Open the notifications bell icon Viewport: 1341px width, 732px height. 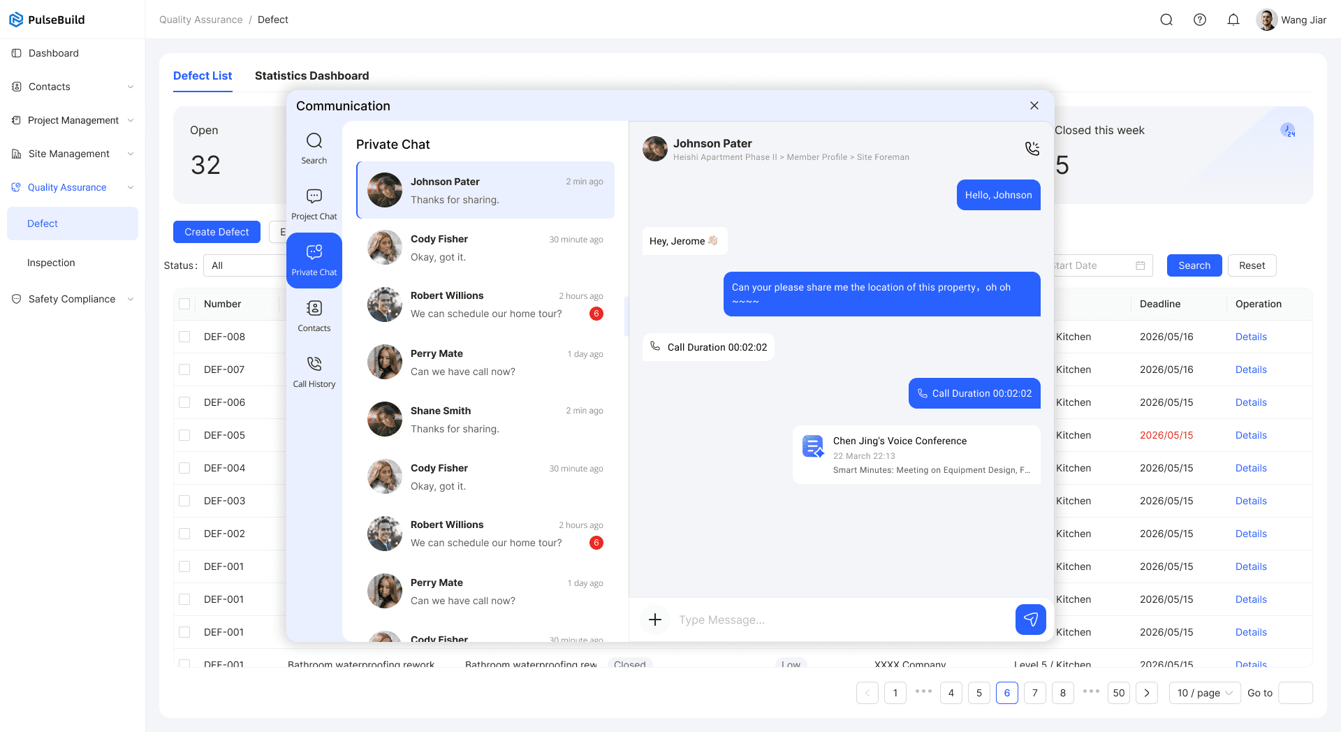click(1233, 20)
